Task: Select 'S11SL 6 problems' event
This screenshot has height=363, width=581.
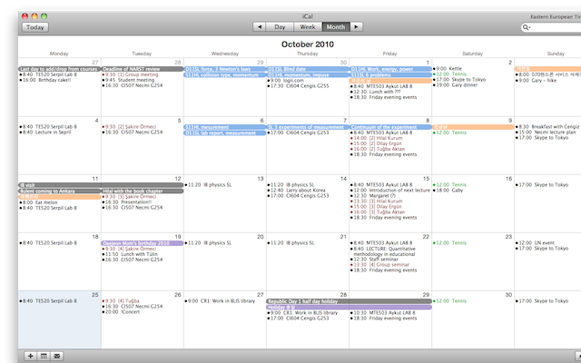Action: click(x=390, y=74)
